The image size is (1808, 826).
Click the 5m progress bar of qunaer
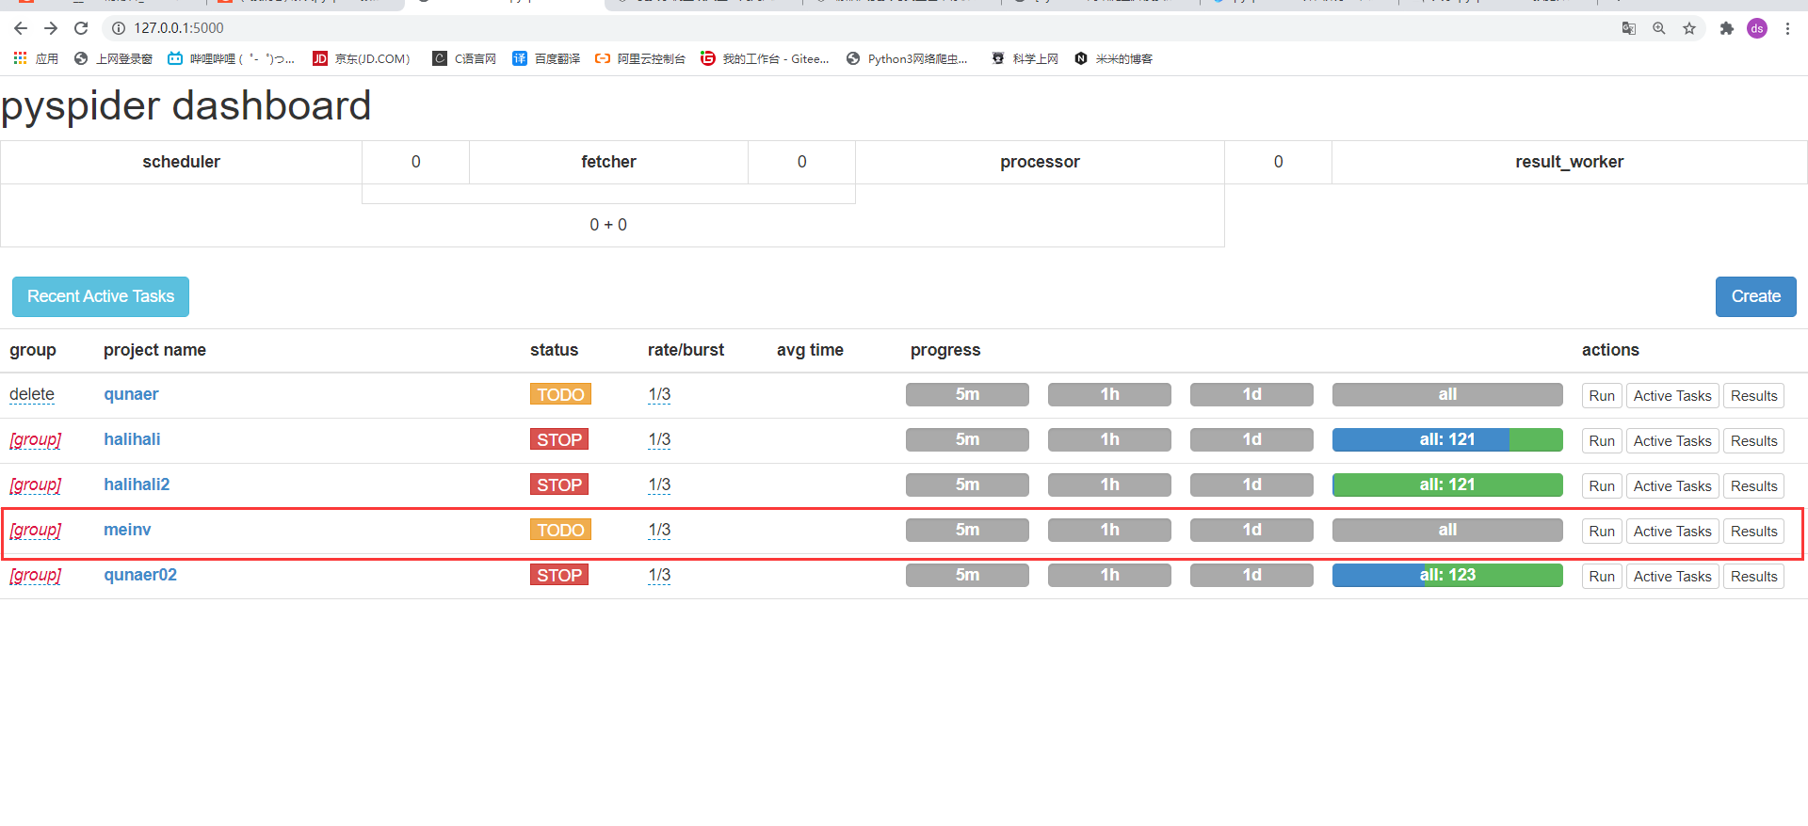[x=967, y=394]
